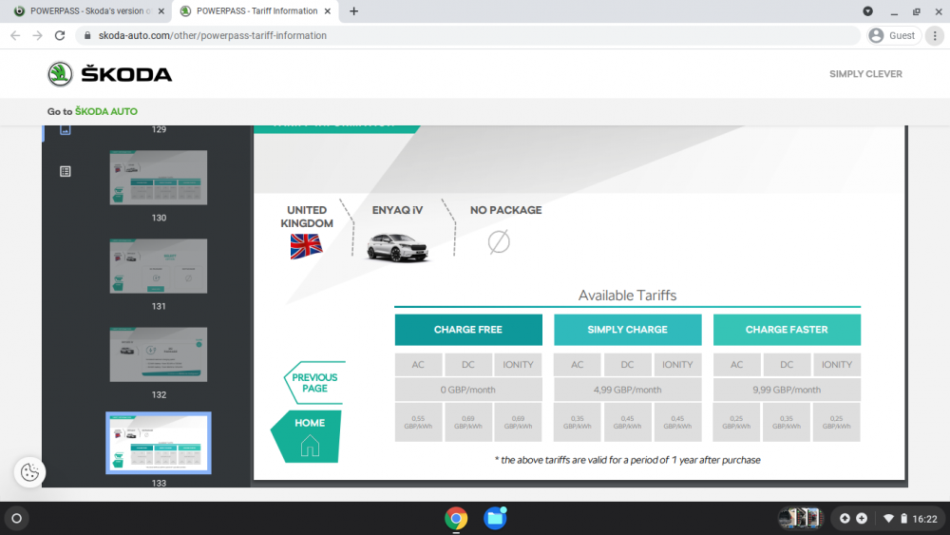
Task: Click the 0 GBP/month price cell
Action: coord(468,390)
